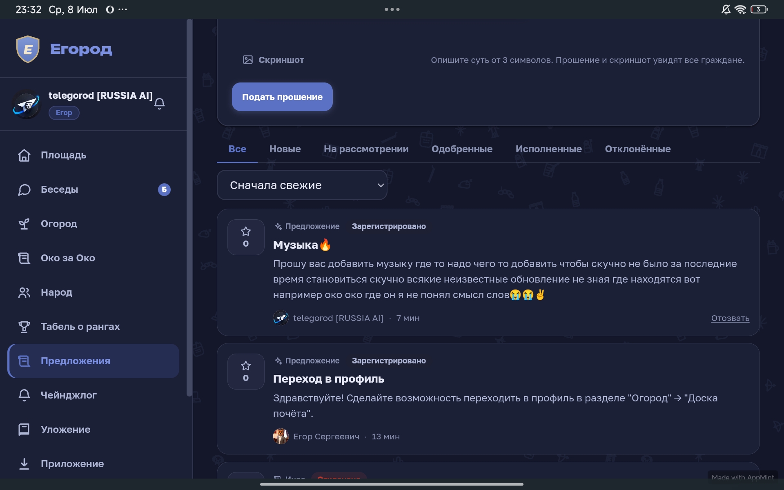Click the Музыка proposal body text
Viewport: 784px width, 490px height.
click(x=505, y=279)
